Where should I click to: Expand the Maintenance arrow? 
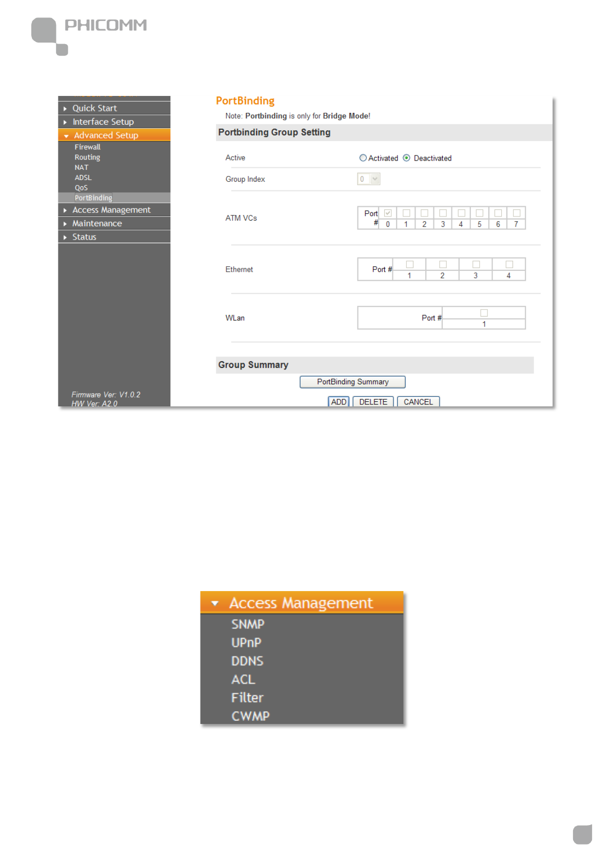coord(65,224)
